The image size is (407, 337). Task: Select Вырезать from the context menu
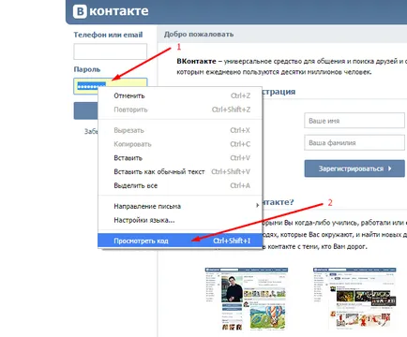[180, 130]
